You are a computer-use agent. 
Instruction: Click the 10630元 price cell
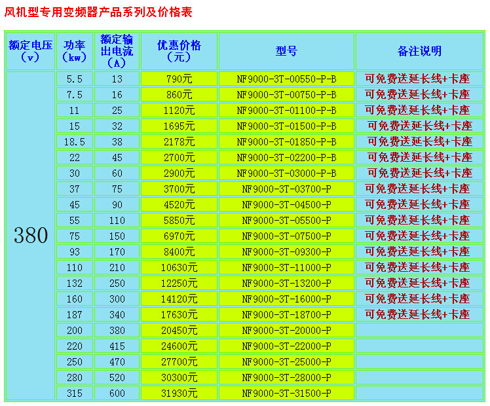(x=179, y=267)
